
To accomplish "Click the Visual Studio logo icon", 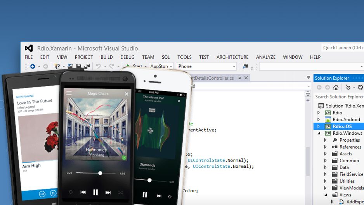I will (29, 48).
